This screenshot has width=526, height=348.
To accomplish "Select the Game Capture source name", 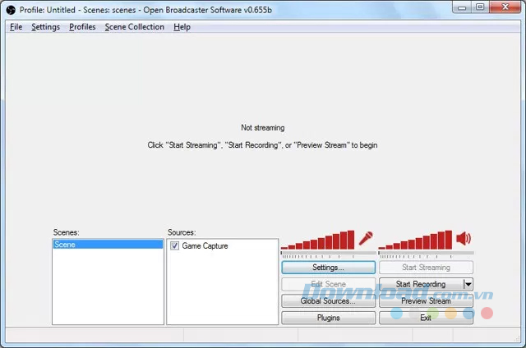I will [205, 246].
